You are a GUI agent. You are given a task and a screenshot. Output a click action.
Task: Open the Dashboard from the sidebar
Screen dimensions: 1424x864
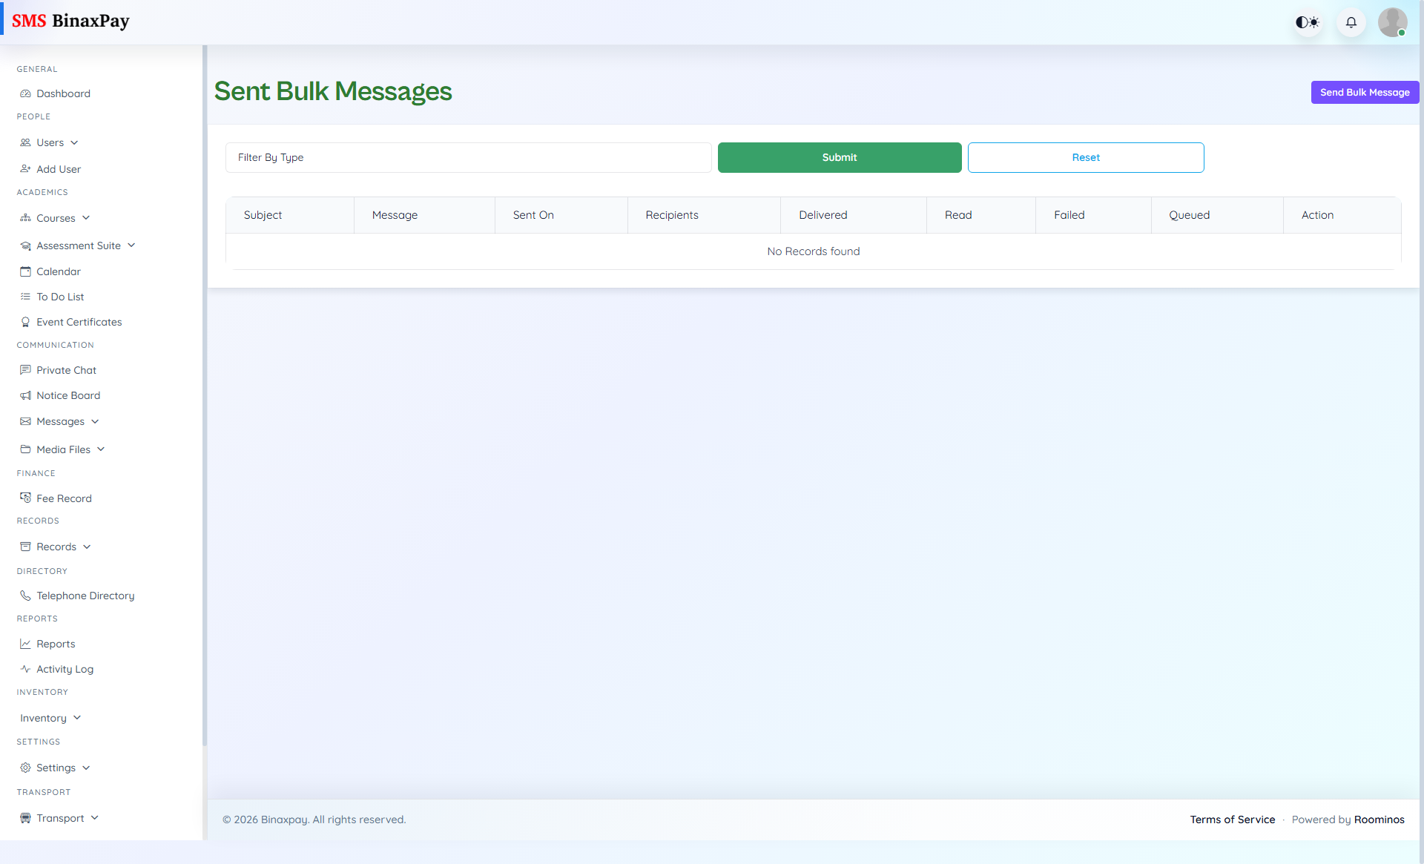63,93
